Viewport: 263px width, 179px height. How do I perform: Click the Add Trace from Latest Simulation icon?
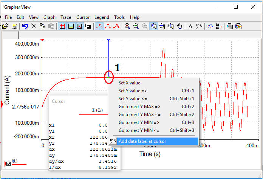coord(219,26)
